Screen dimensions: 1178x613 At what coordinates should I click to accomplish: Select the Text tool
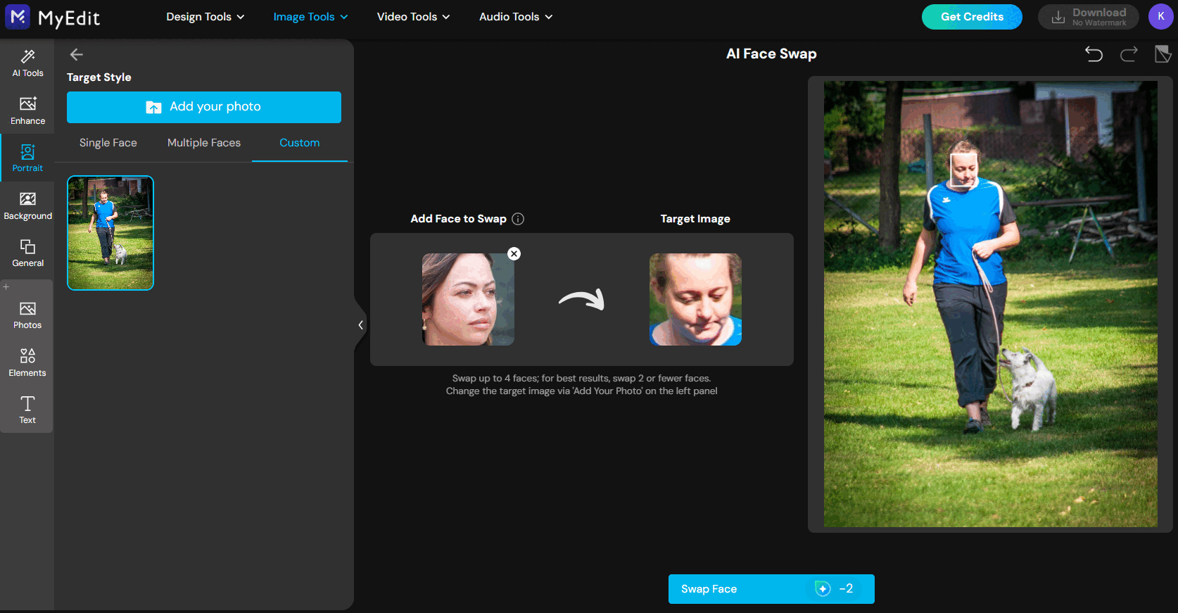click(x=27, y=410)
